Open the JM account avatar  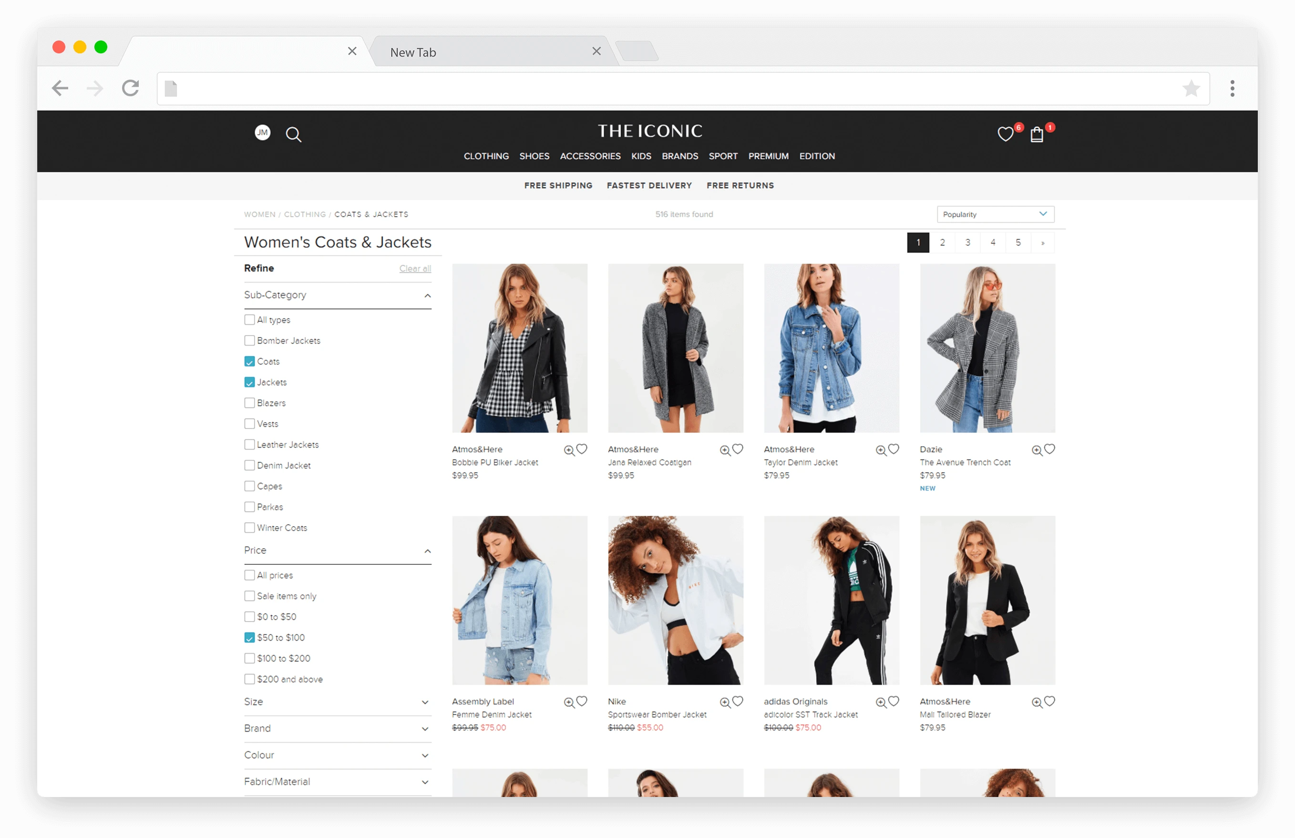263,133
